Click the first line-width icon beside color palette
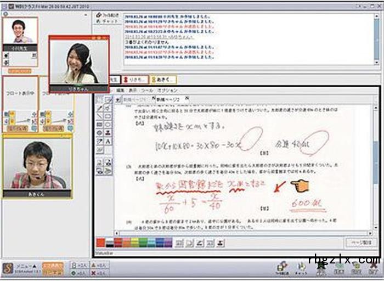This screenshot has width=384, height=281. (x=179, y=243)
